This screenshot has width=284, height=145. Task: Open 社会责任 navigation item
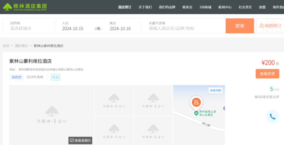[245, 7]
